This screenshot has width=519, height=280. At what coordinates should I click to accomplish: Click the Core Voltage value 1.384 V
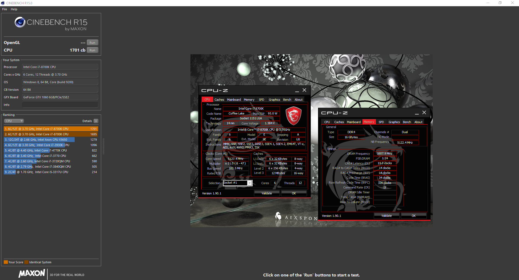point(270,123)
